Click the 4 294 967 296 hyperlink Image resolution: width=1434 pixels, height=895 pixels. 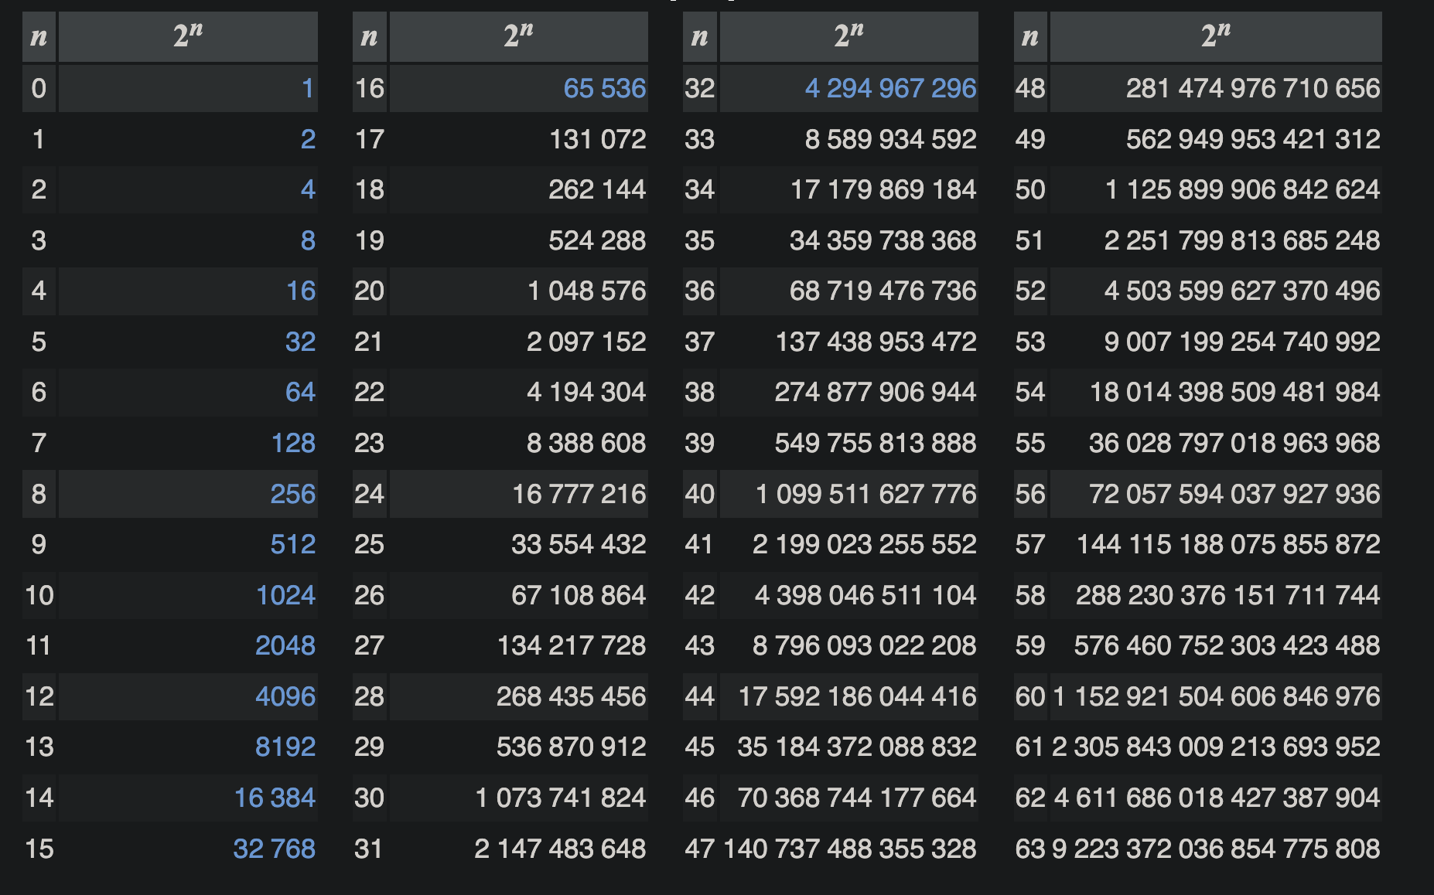point(891,88)
